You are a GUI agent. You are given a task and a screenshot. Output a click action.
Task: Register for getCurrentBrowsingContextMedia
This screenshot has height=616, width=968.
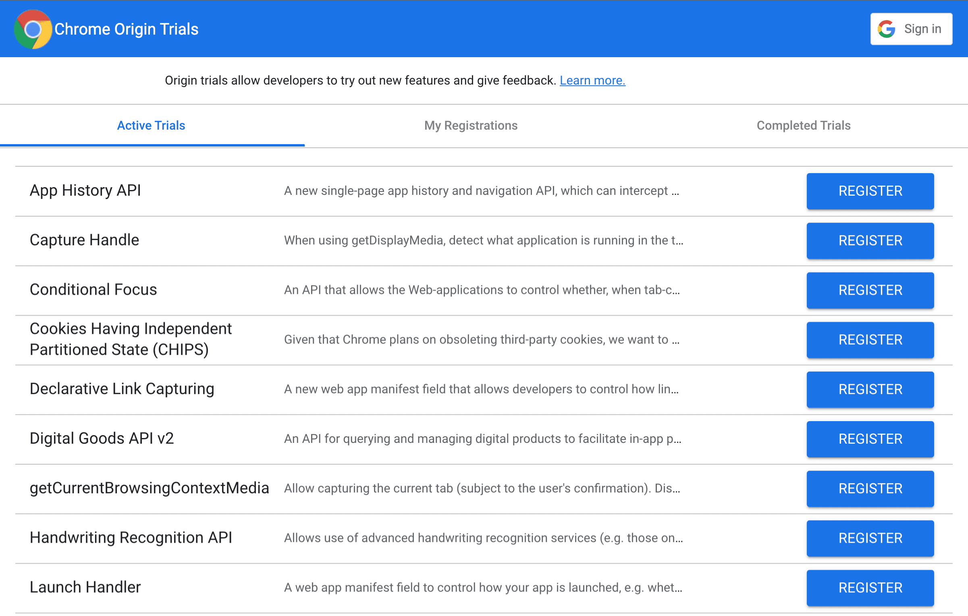pos(869,488)
